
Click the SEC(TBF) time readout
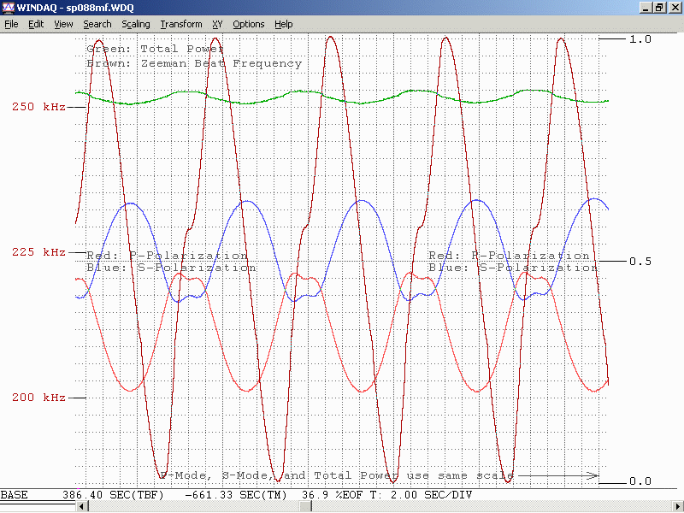pos(115,496)
